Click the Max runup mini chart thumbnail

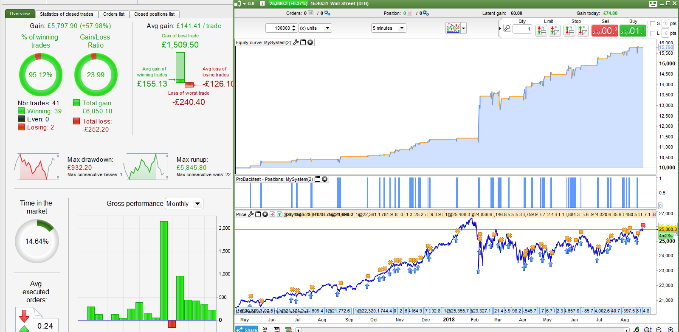click(146, 166)
